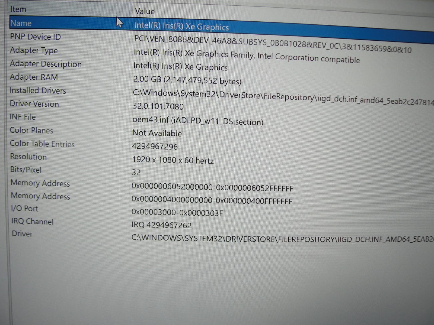
Task: Click the 0x00003000-0x0000303F port value
Action: coord(177,212)
